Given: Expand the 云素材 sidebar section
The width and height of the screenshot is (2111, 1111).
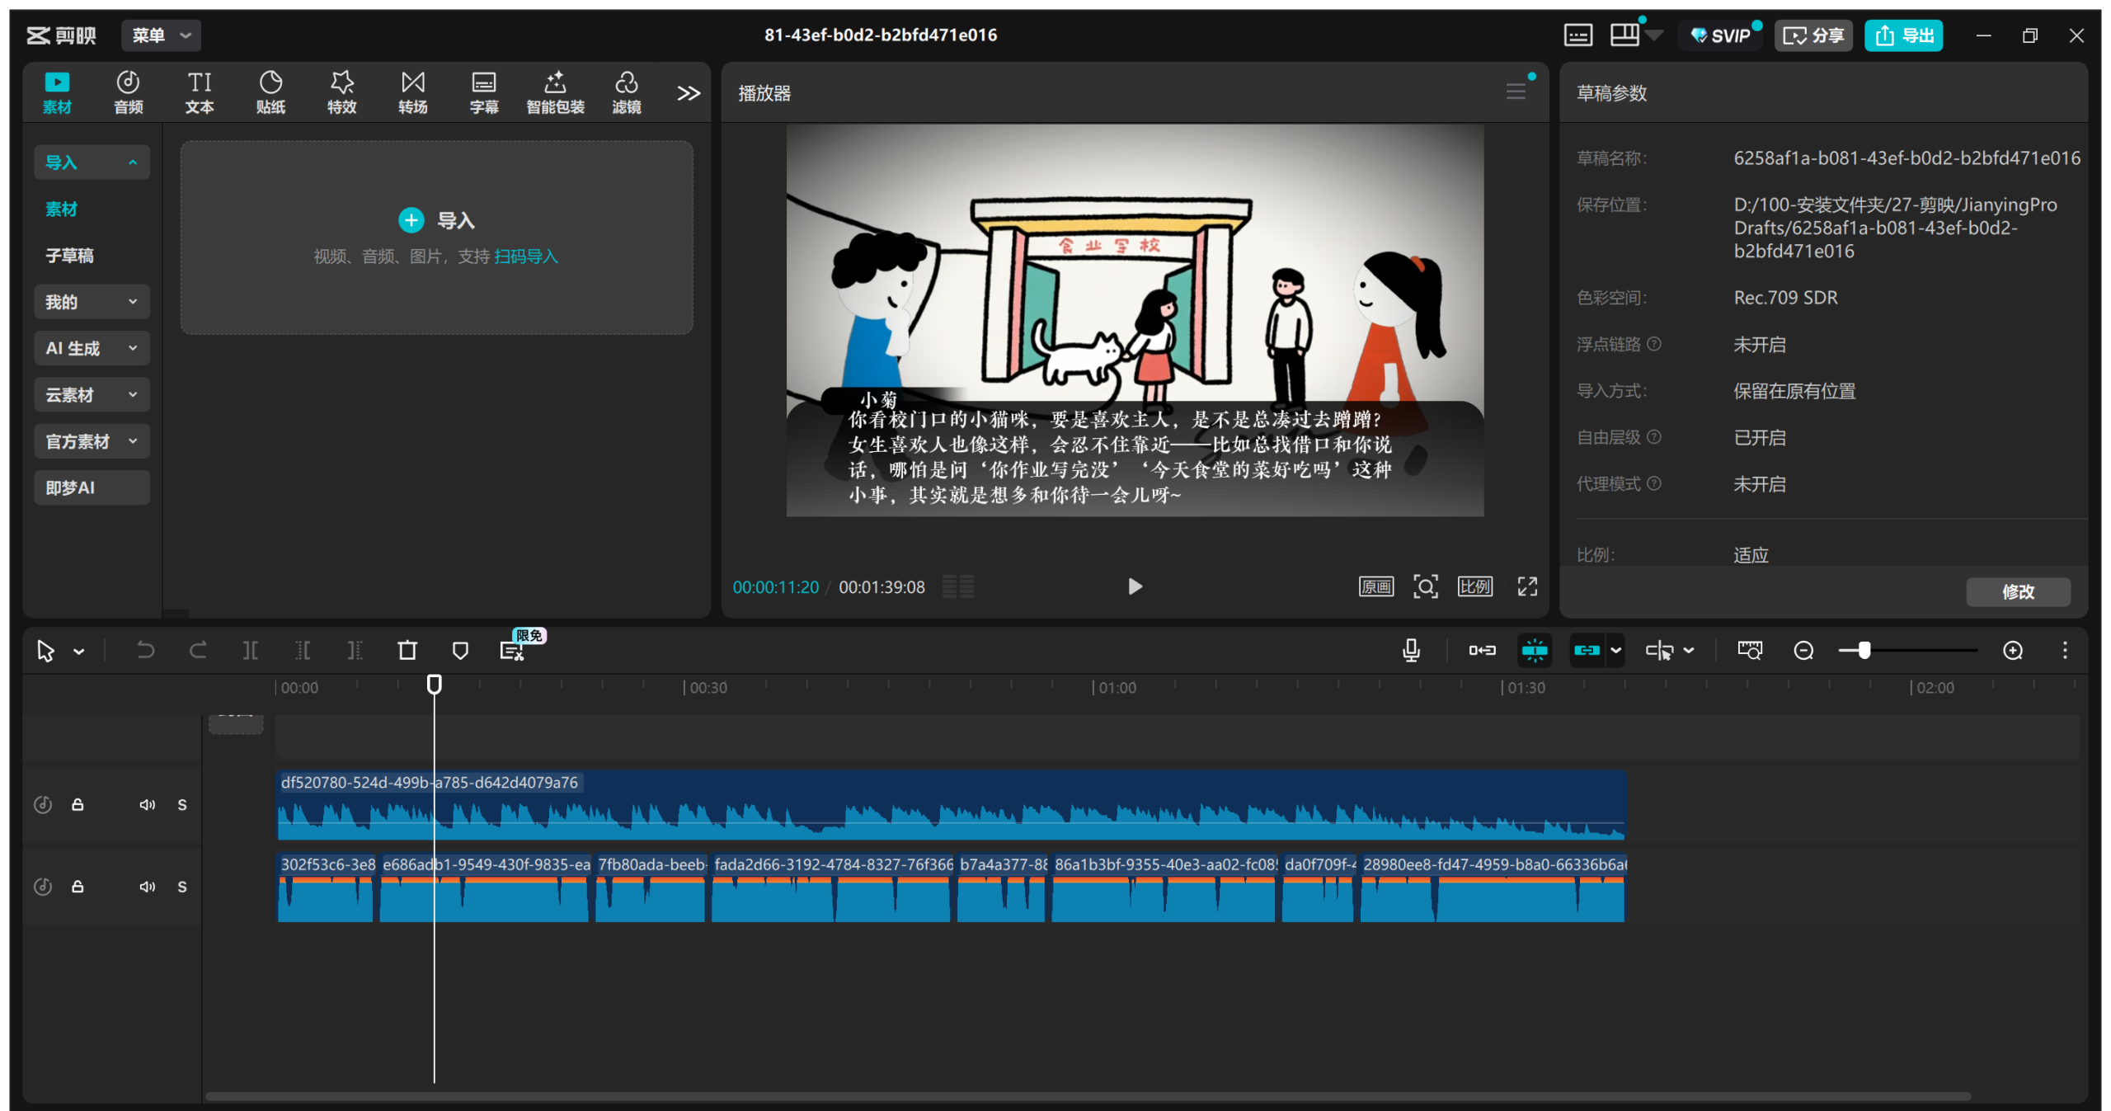Looking at the screenshot, I should [92, 394].
